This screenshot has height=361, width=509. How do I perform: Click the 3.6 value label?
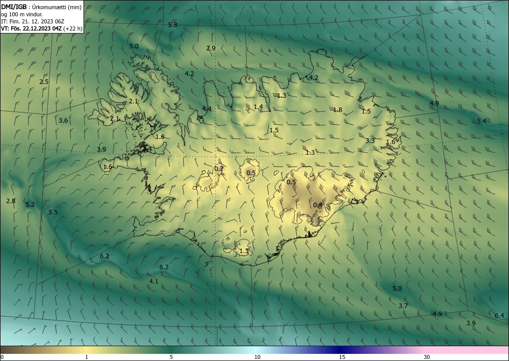click(63, 121)
